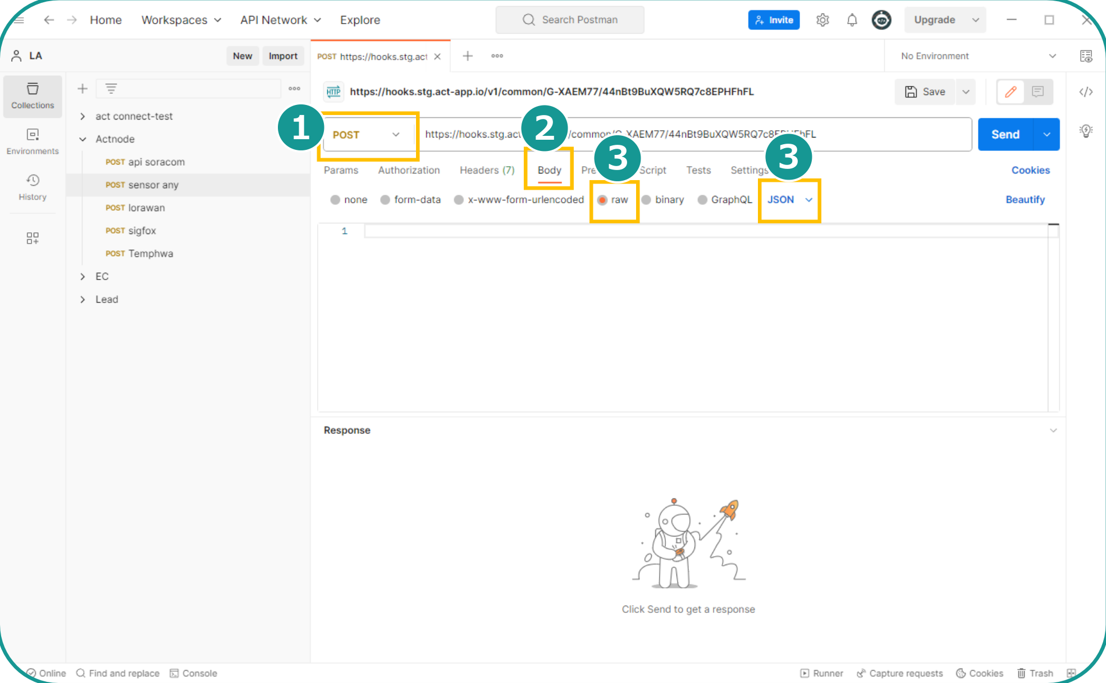Open the code snippet panel
This screenshot has width=1106, height=683.
coord(1086,91)
